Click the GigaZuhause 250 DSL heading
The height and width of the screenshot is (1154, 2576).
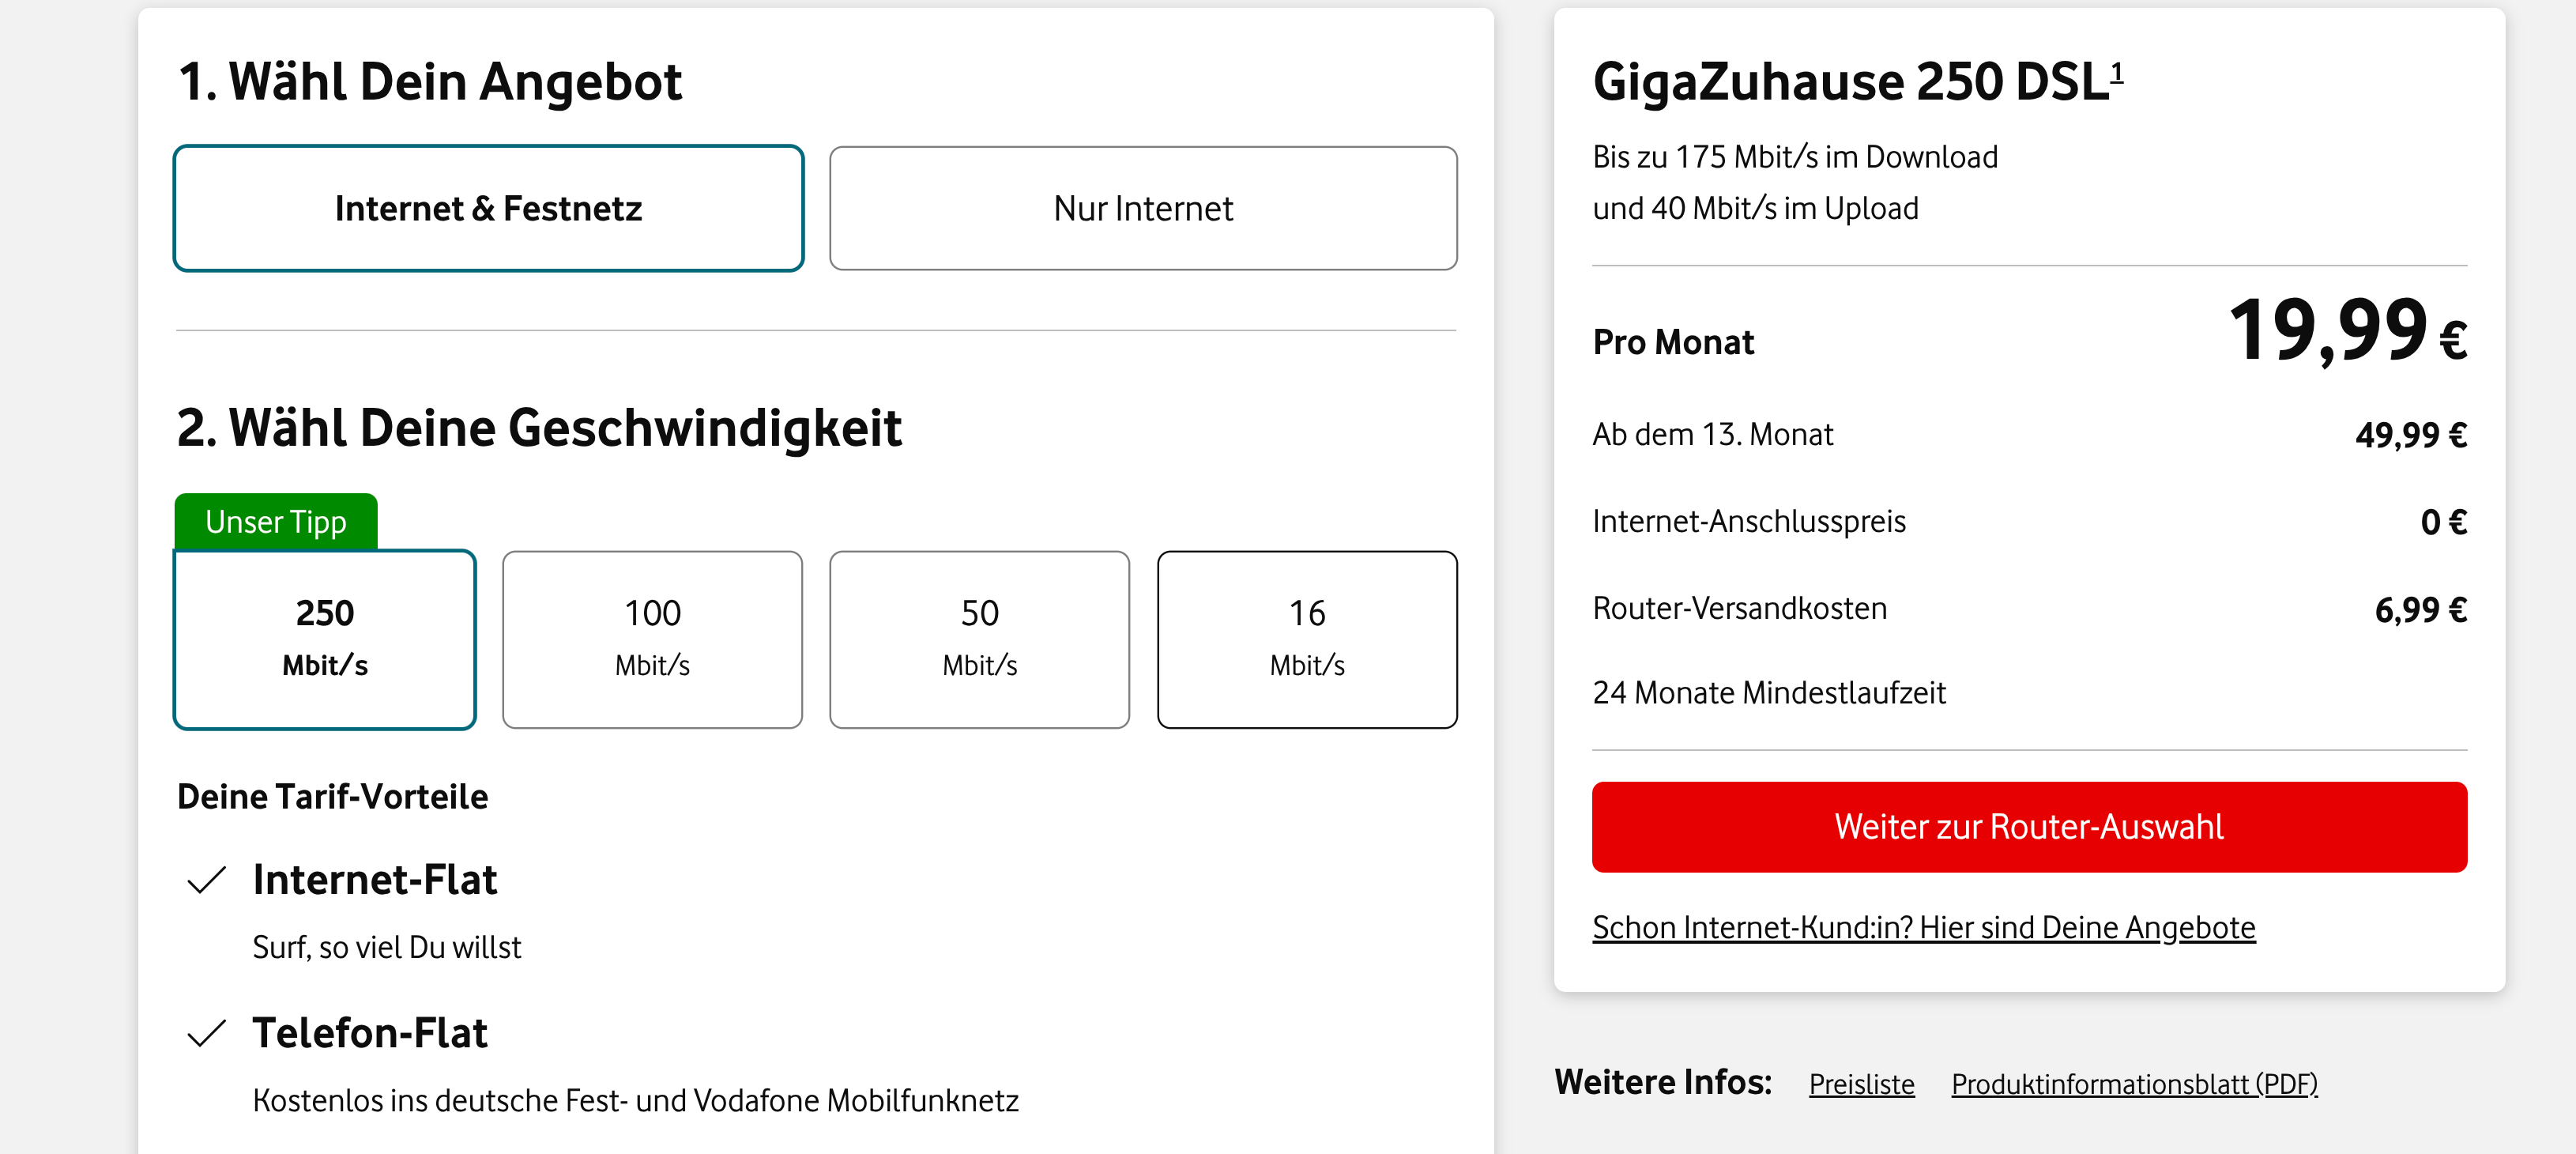tap(1855, 82)
